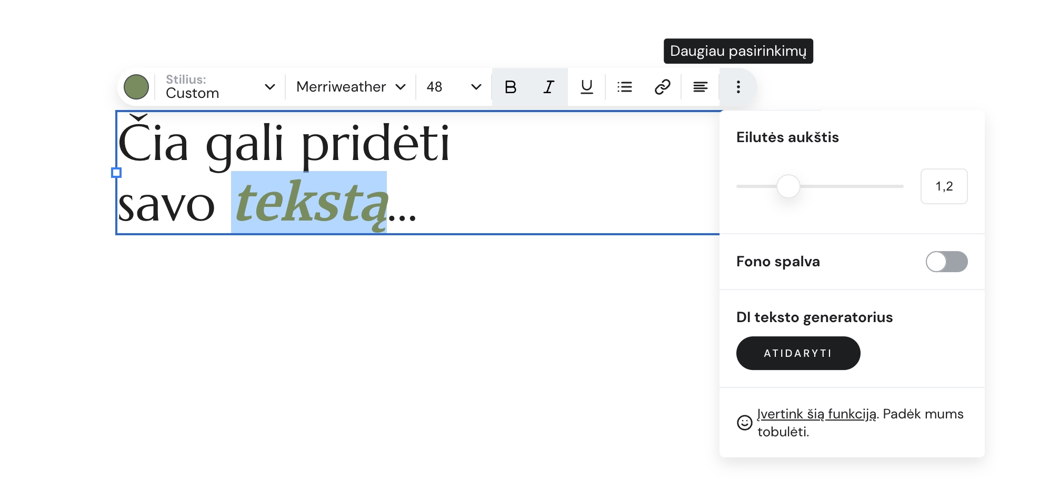Enable the Fono spalva toggle
The width and height of the screenshot is (1039, 500).
point(946,262)
